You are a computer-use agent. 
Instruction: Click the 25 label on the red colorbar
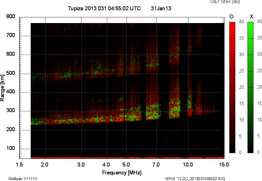[241, 71]
